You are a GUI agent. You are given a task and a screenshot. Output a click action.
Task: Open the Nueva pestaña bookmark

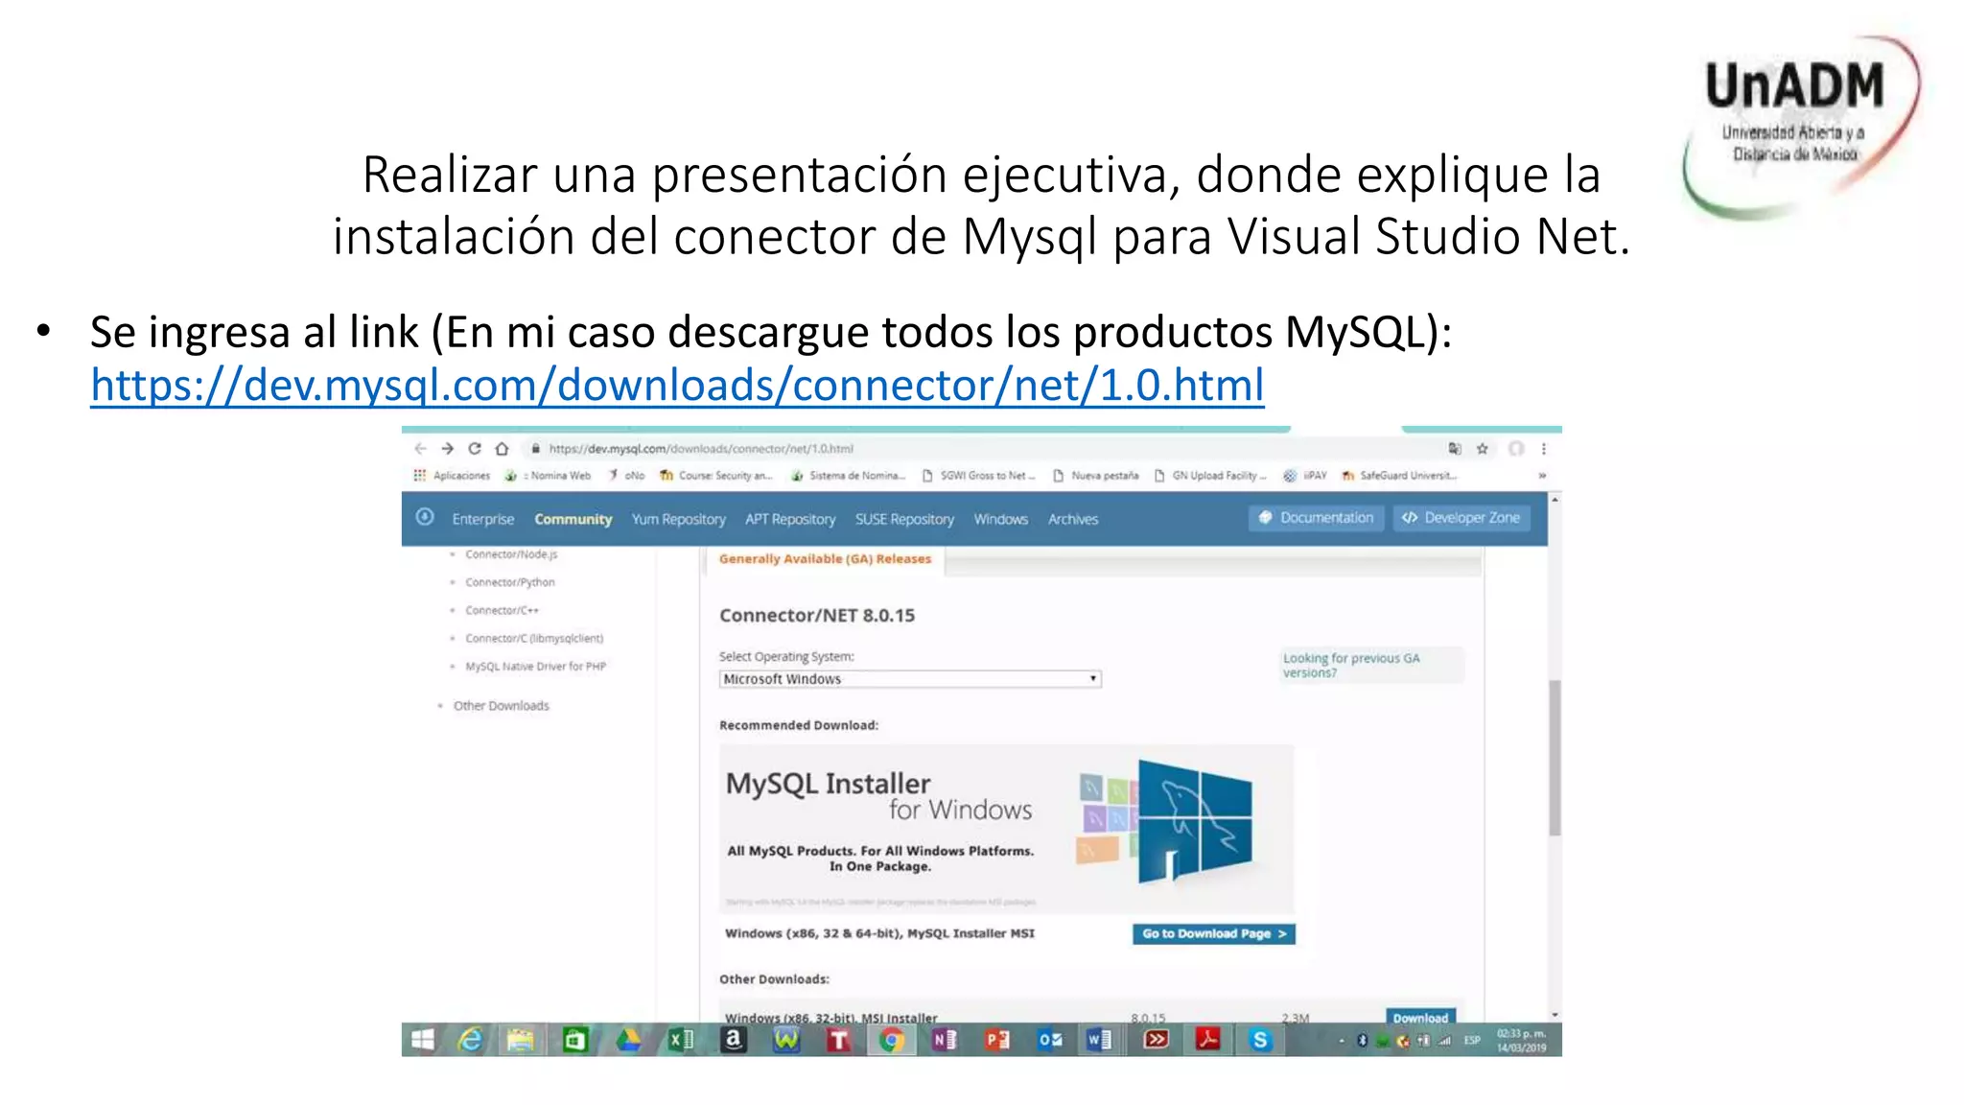(x=1096, y=475)
